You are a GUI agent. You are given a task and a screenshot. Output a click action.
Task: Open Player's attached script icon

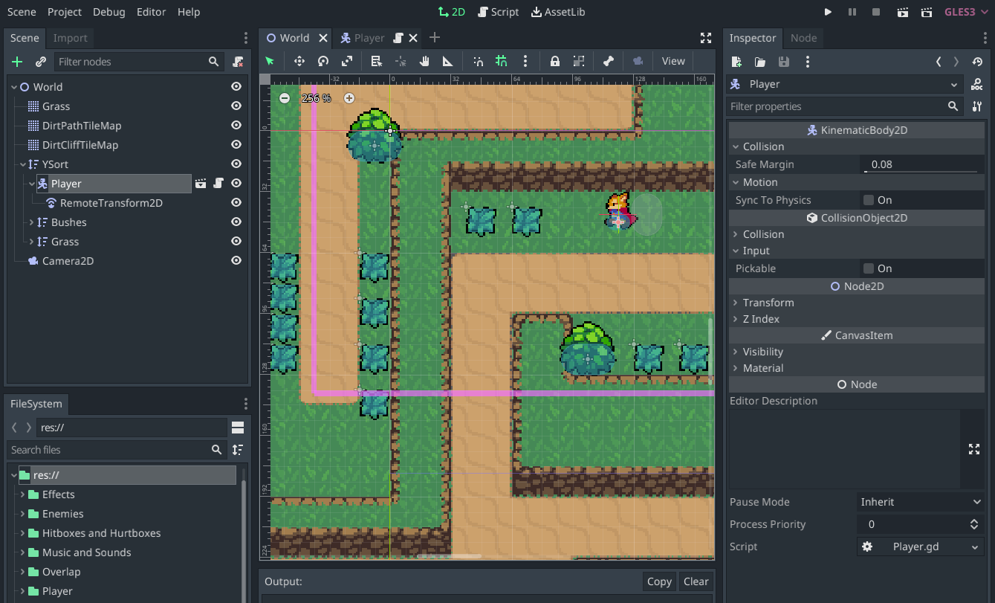pos(218,184)
